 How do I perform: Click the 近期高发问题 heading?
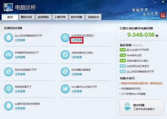[13, 28]
